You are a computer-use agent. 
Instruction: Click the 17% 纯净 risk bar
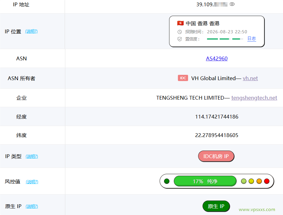[x=205, y=181]
